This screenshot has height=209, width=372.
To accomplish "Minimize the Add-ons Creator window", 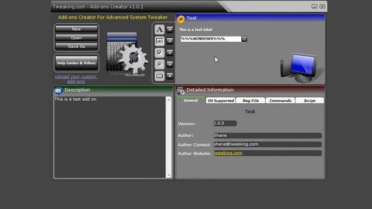I will (314, 6).
